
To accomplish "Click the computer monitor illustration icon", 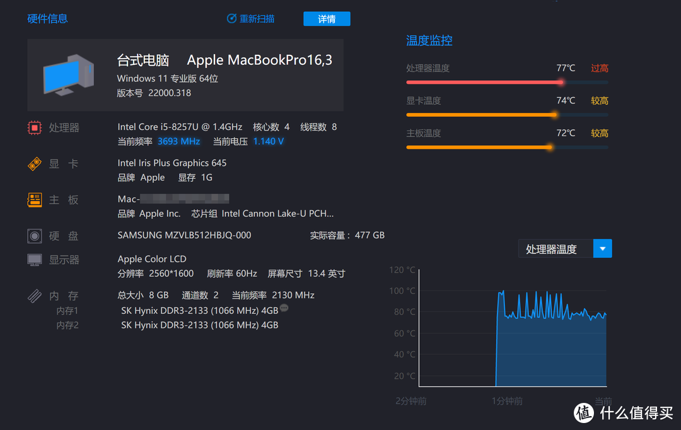I will pos(68,74).
